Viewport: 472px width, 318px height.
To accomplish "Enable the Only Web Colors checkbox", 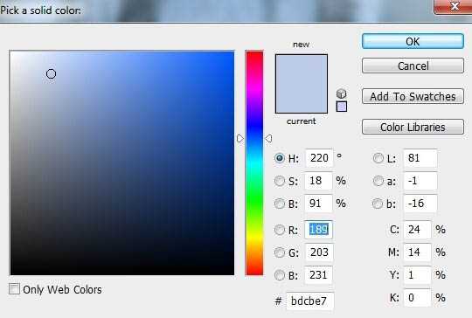I will (x=14, y=289).
